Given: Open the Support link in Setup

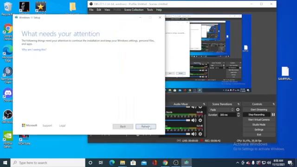Looking at the screenshot, I should point(47,126).
